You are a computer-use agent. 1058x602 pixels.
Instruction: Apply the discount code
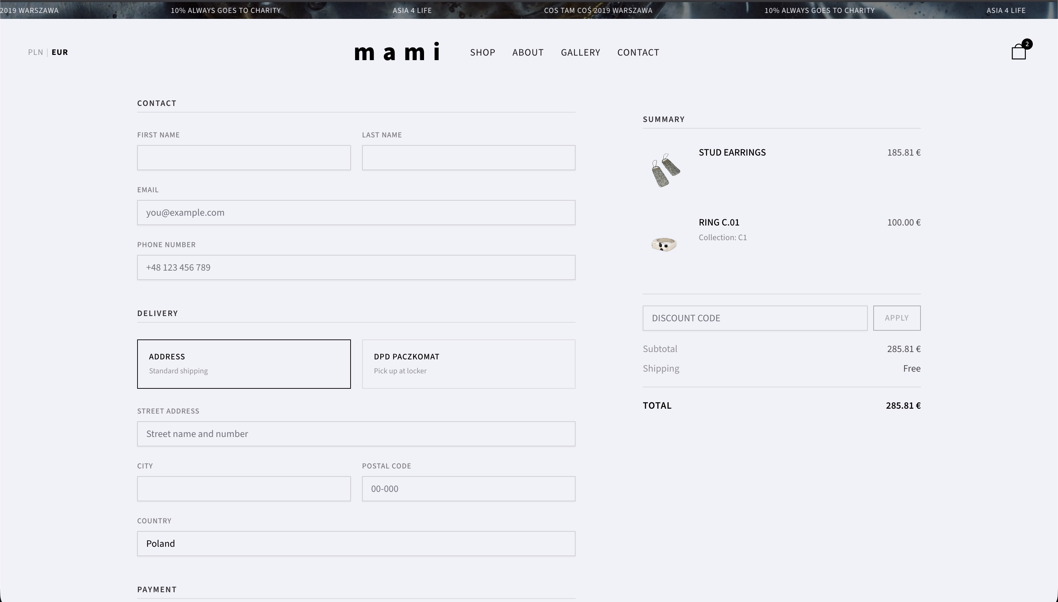[896, 318]
